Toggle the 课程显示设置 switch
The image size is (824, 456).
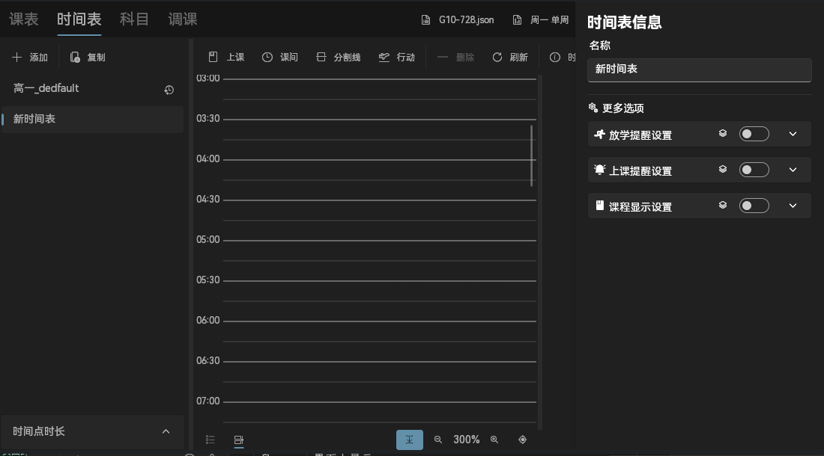coord(754,206)
